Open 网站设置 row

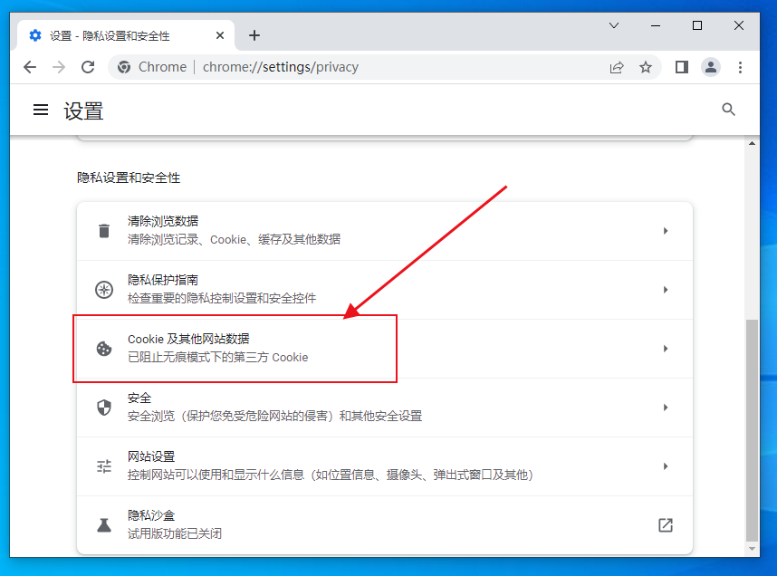[x=385, y=466]
